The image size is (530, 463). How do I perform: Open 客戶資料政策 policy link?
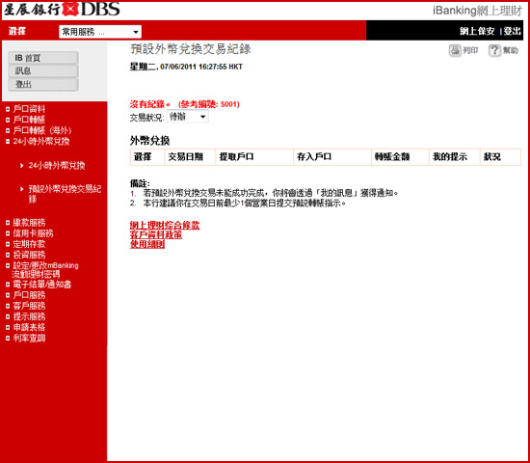(x=156, y=234)
